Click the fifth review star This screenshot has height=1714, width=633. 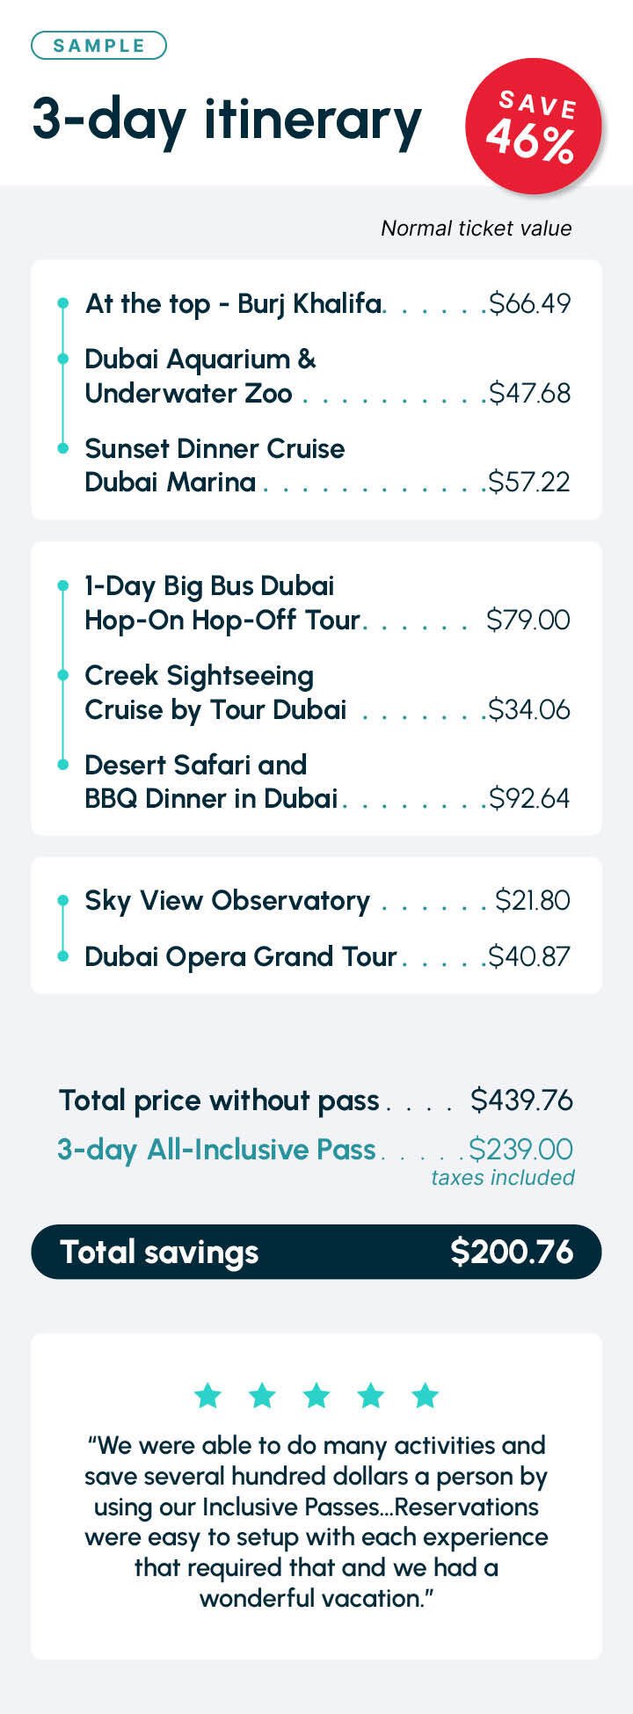[425, 1394]
